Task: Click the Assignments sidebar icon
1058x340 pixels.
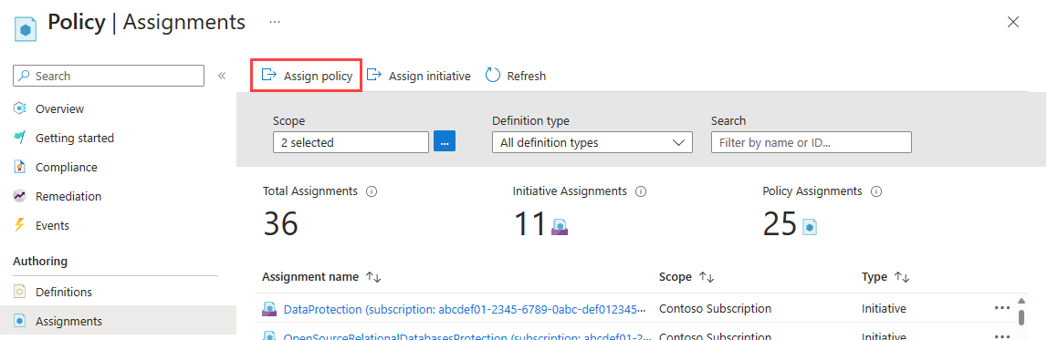Action: pos(20,321)
